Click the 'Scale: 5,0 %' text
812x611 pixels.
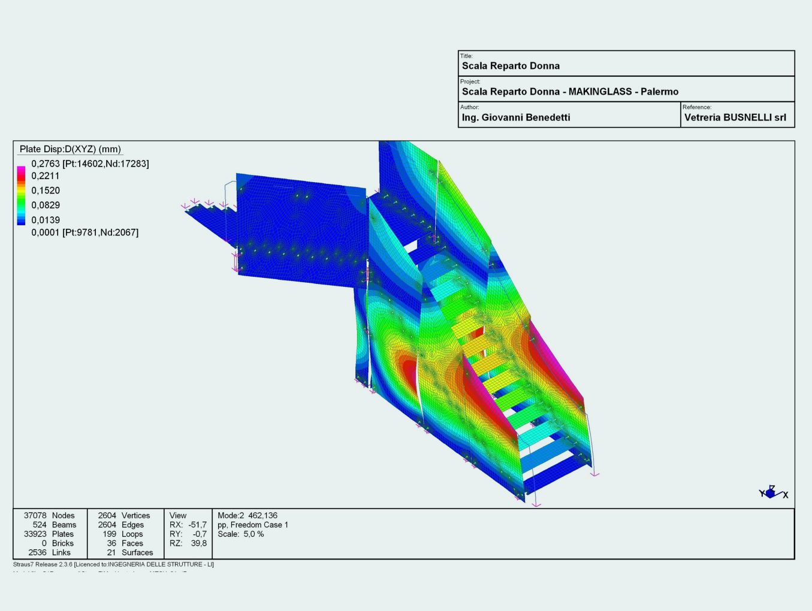coord(241,534)
